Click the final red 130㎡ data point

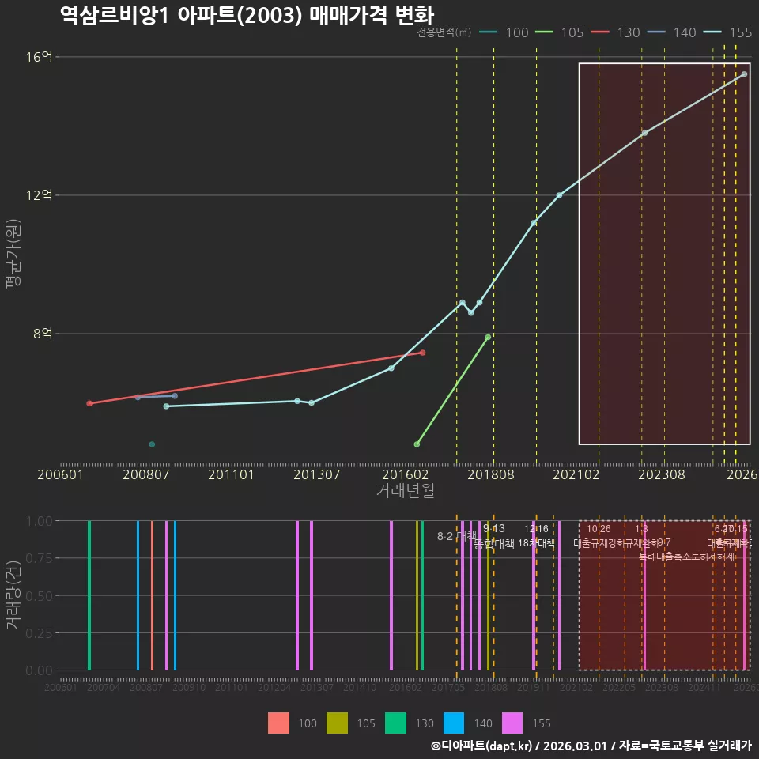pyautogui.click(x=422, y=353)
